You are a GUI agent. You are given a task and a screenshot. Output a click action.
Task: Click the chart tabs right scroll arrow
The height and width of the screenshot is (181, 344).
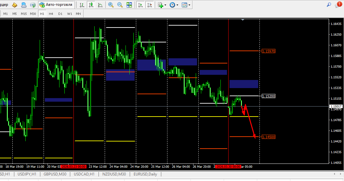click(340, 174)
